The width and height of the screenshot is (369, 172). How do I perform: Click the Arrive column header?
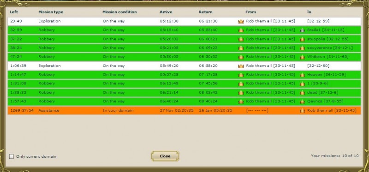tap(166, 12)
